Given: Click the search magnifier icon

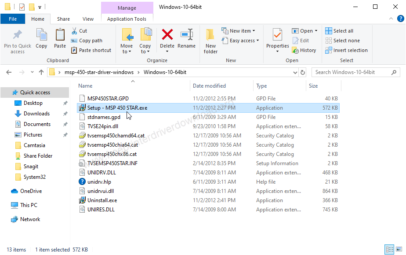Looking at the screenshot, I should pyautogui.click(x=394, y=72).
